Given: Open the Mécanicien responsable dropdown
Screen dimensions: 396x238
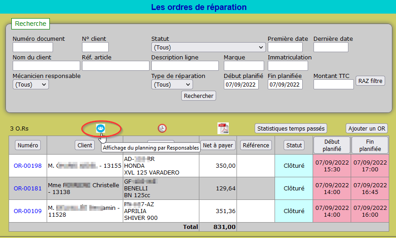Looking at the screenshot, I should coord(31,84).
